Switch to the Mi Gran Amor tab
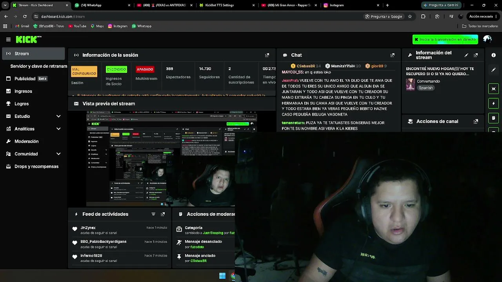This screenshot has height=282, width=502. (x=289, y=5)
